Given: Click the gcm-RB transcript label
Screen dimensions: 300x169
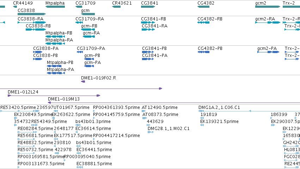Looking at the screenshot, I should click(x=89, y=26).
